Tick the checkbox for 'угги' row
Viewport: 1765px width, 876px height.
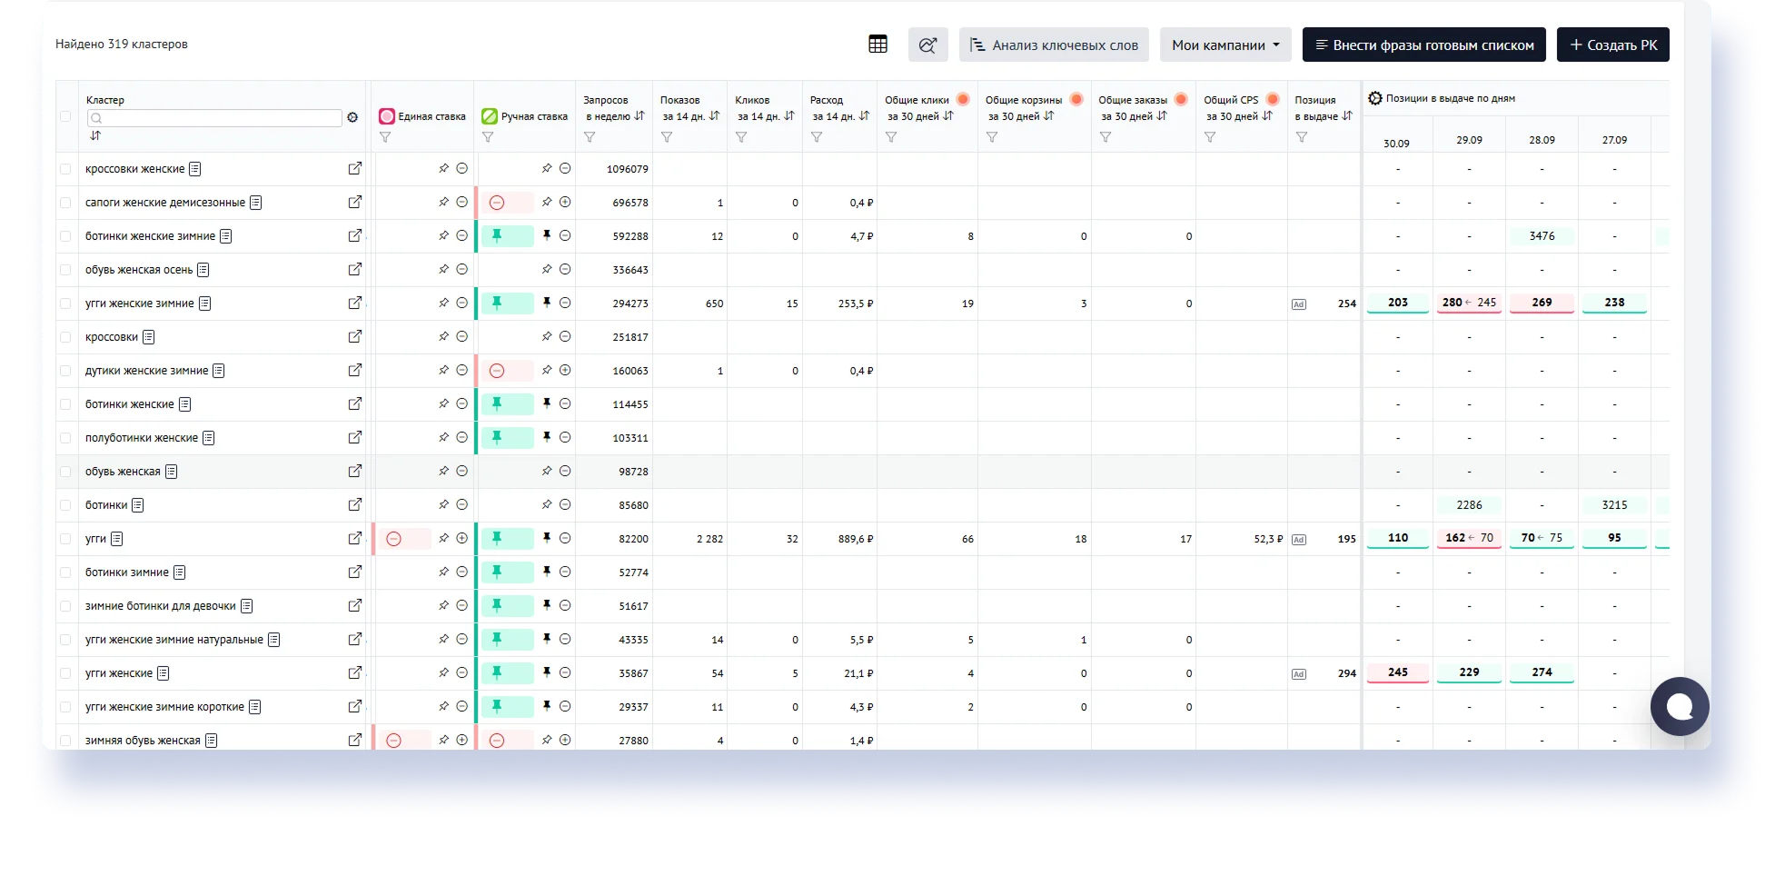tap(65, 539)
